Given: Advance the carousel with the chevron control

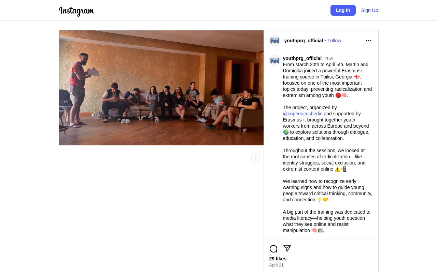Looking at the screenshot, I should pyautogui.click(x=255, y=158).
